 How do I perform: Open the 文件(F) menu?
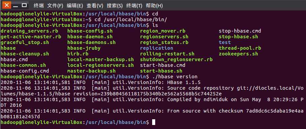click(55, 6)
